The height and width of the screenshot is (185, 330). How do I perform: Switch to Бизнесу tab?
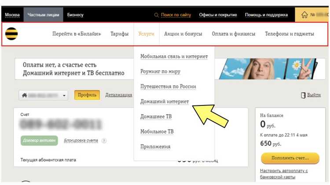tap(75, 15)
